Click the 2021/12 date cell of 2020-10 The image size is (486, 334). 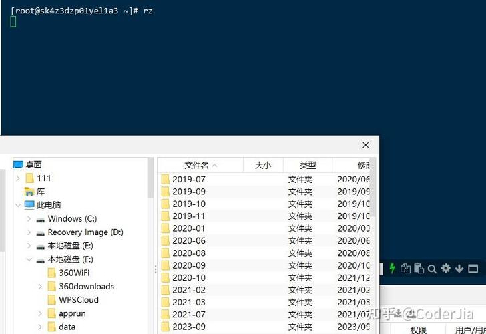click(x=353, y=278)
